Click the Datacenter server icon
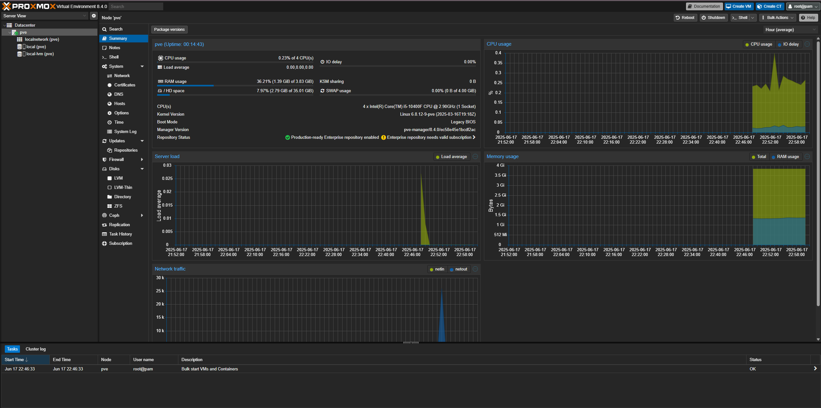Screen dimensions: 821x408 tap(9, 25)
